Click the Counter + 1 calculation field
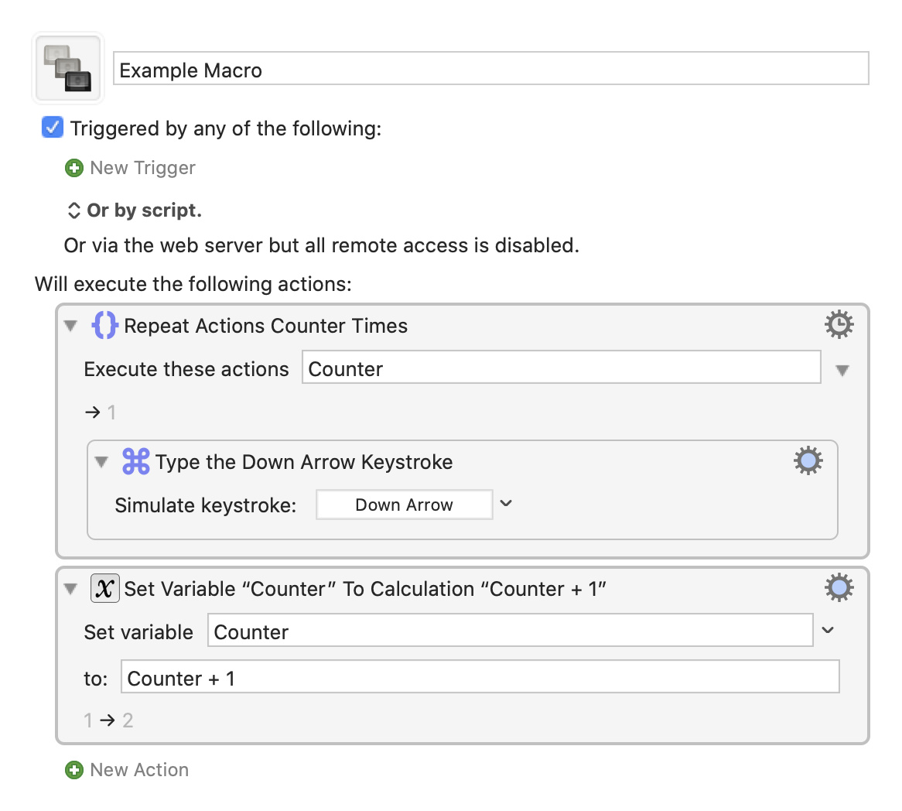902x811 pixels. coord(480,677)
